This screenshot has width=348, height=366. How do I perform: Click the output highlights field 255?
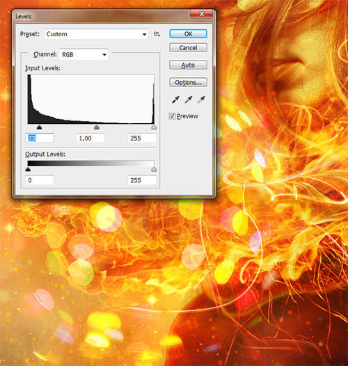tap(142, 180)
